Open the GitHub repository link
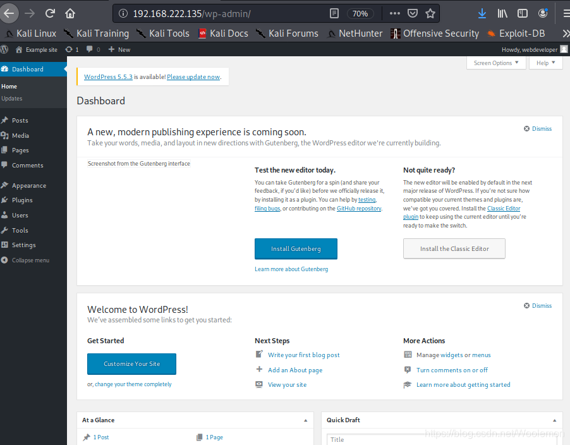The image size is (570, 445). coord(359,209)
